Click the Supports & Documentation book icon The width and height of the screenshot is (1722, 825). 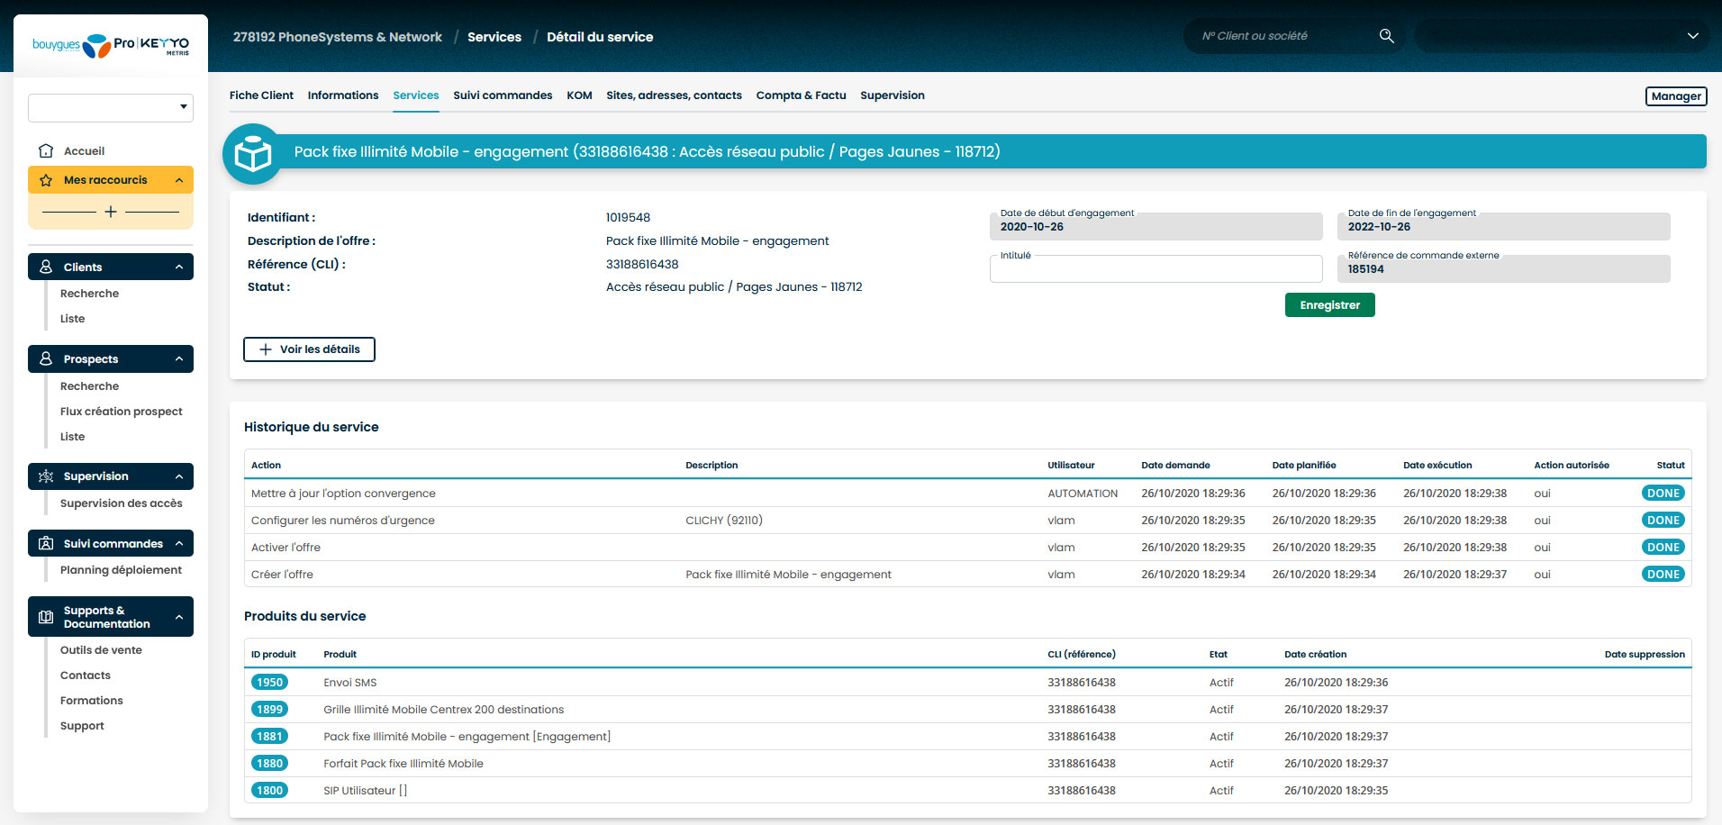tap(46, 617)
